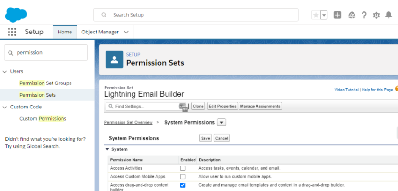Click the Lightning Email Builder title
The image size is (398, 191).
coord(144,94)
